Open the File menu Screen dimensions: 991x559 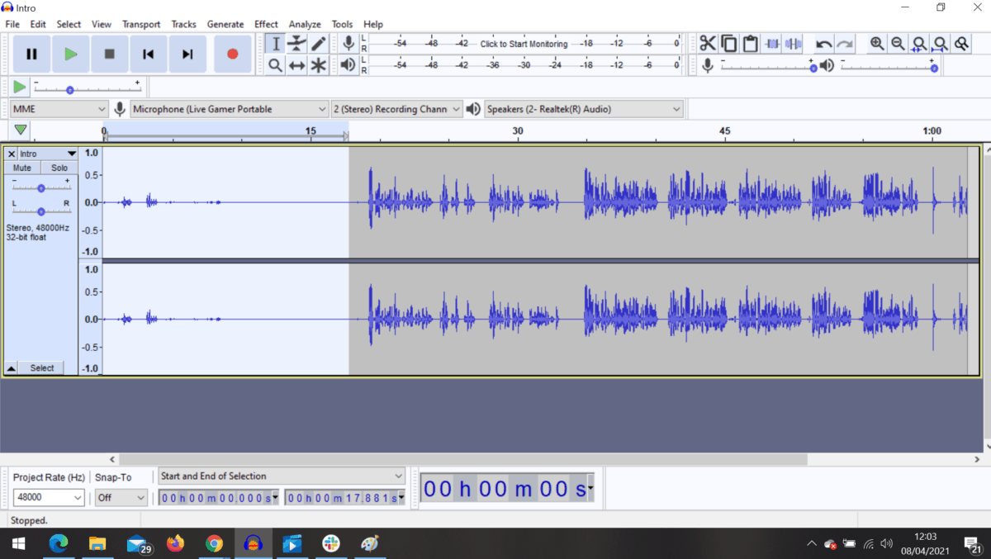pos(12,24)
